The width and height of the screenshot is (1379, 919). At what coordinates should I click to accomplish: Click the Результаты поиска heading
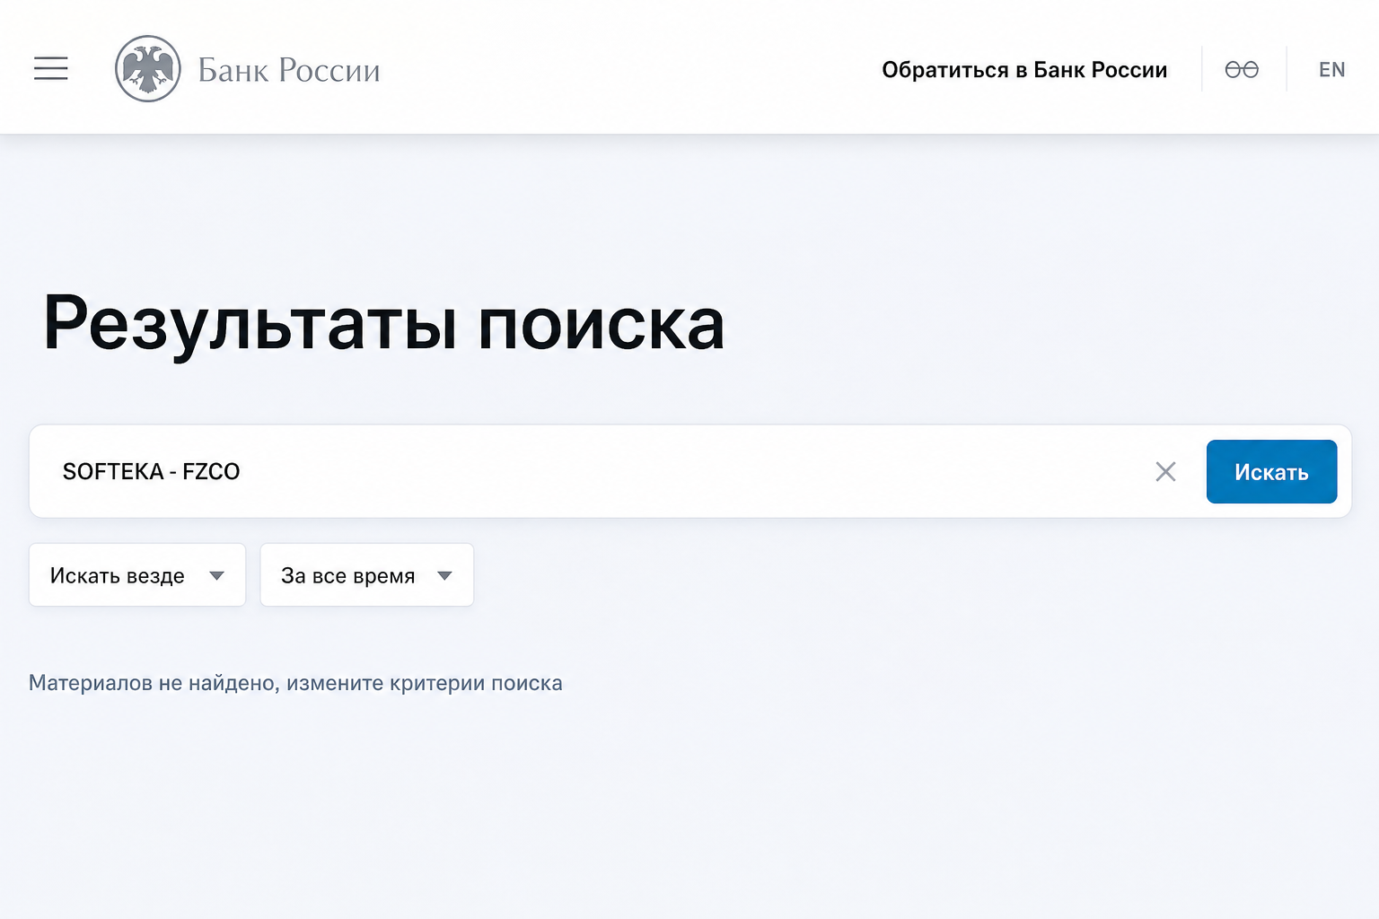tap(384, 324)
